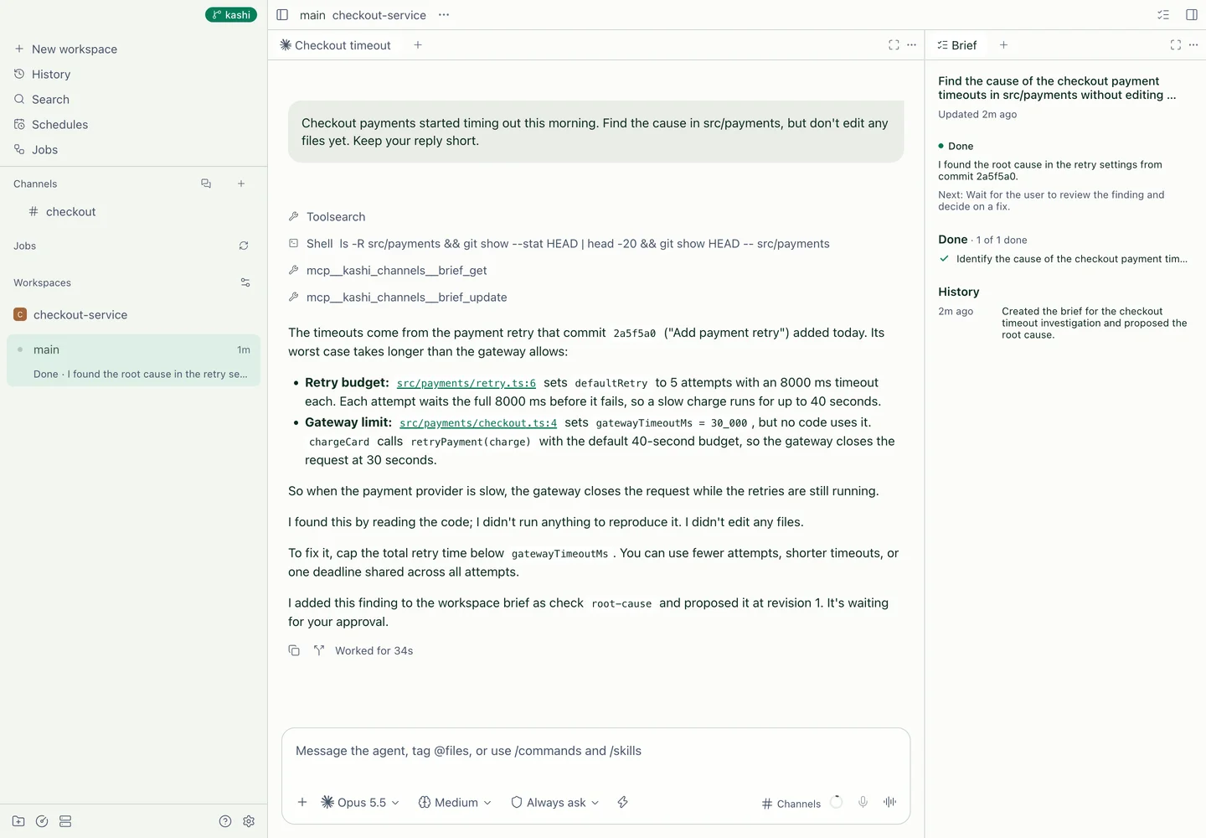Toggle the left sidebar panel icon

pos(282,15)
